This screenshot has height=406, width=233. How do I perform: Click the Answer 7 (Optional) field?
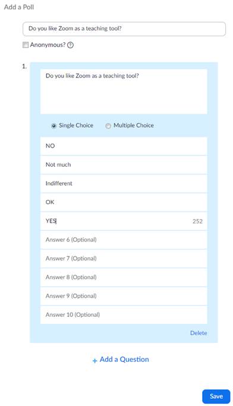[124, 259]
